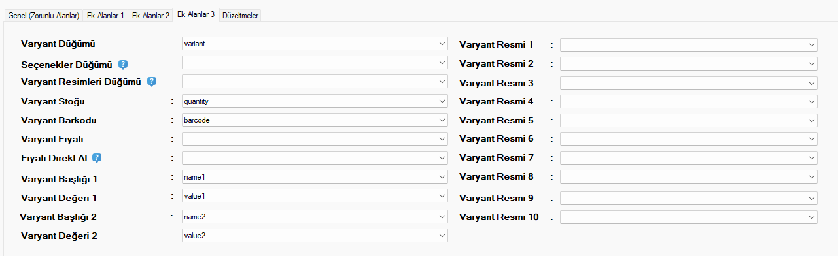Click help icon beside Fiyatı Direkt Al
The width and height of the screenshot is (838, 256).
click(x=97, y=158)
